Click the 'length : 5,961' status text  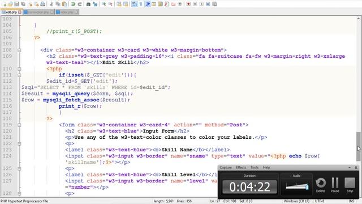coord(163,201)
